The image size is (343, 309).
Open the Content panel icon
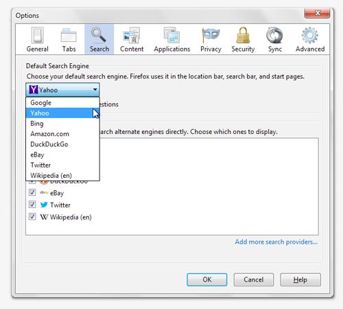click(132, 35)
